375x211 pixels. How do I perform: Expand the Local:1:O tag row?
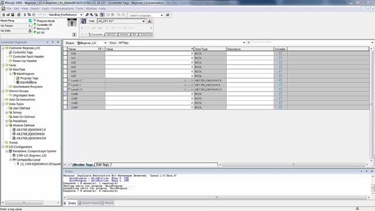[69, 89]
